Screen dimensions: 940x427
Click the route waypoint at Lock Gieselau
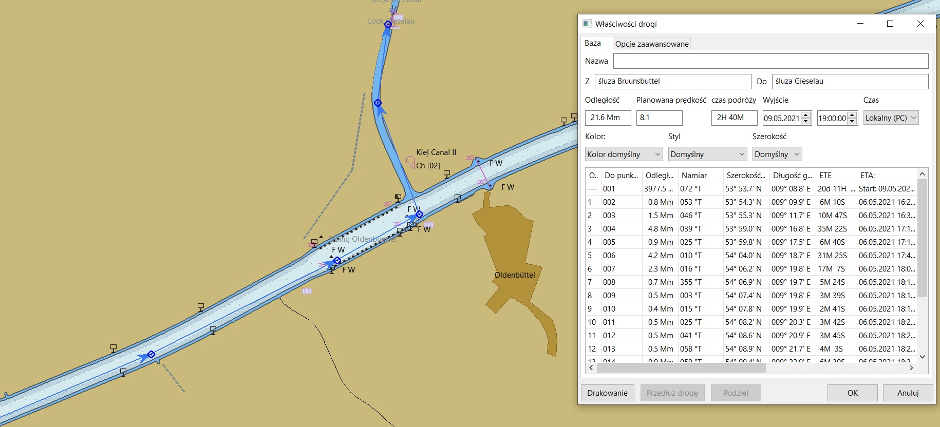click(388, 24)
